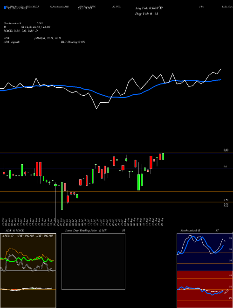
Task: Click the 'CL: 9.99' closing price label
Action: pos(85,8)
